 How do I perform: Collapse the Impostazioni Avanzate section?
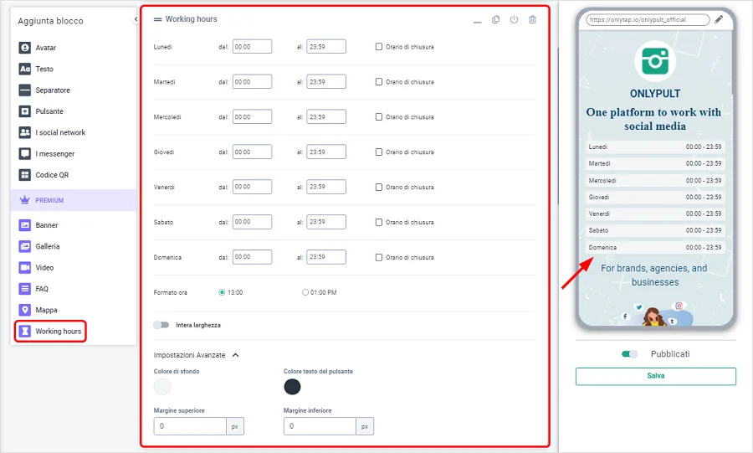pyautogui.click(x=235, y=355)
